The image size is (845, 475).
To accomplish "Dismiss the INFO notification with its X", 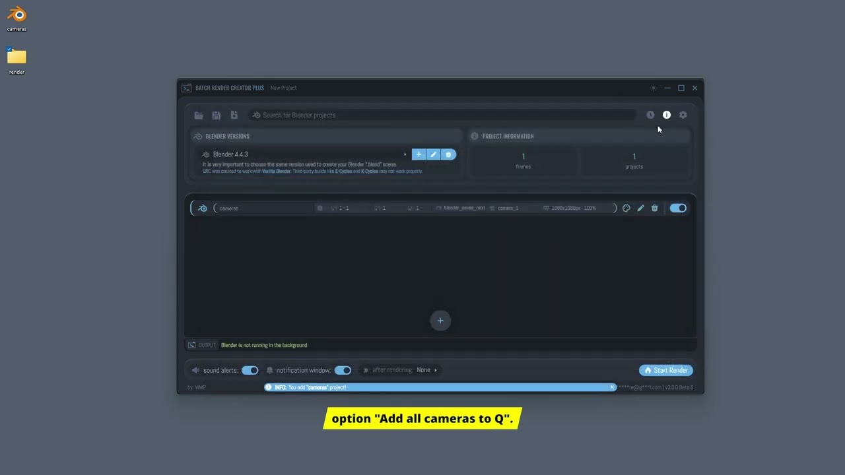I will point(612,387).
